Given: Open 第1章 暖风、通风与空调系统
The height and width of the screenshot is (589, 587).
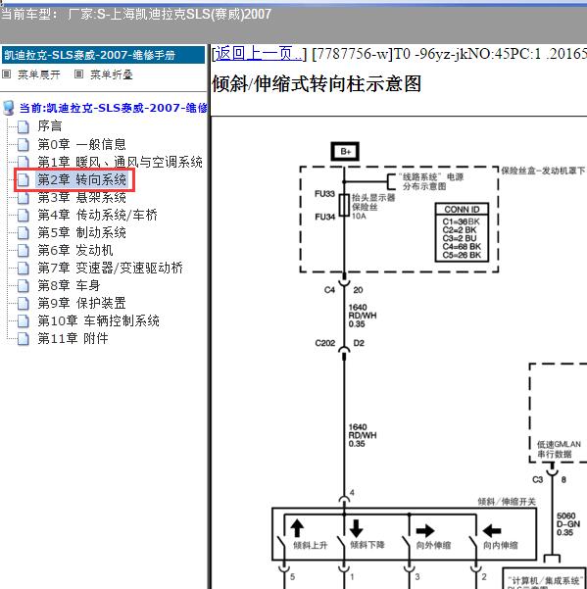Looking at the screenshot, I should tap(120, 162).
